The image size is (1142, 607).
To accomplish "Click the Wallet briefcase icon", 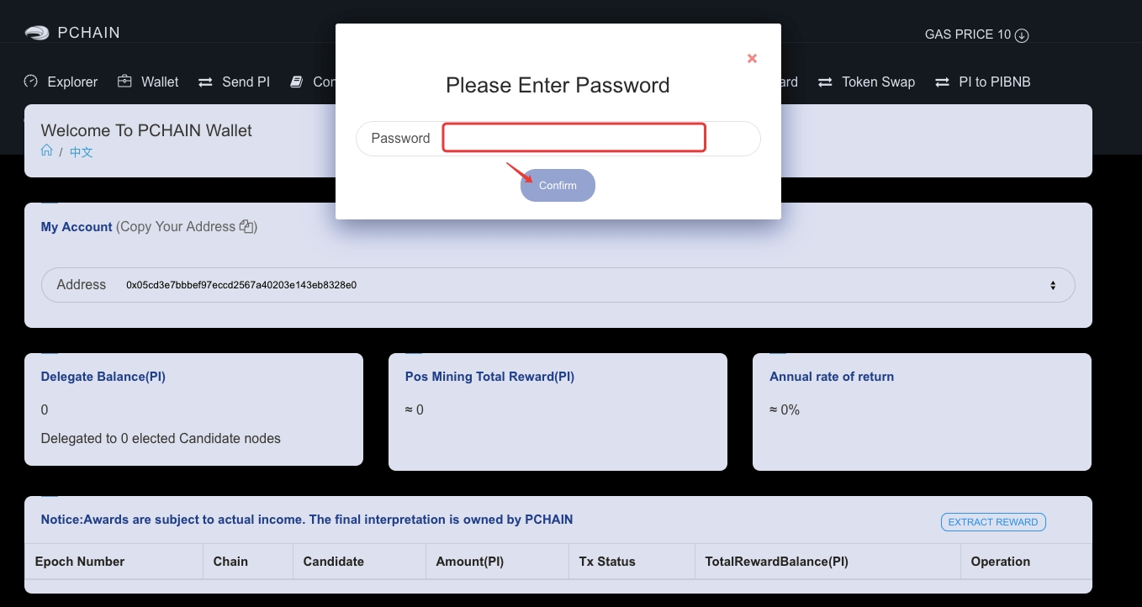I will coord(124,82).
